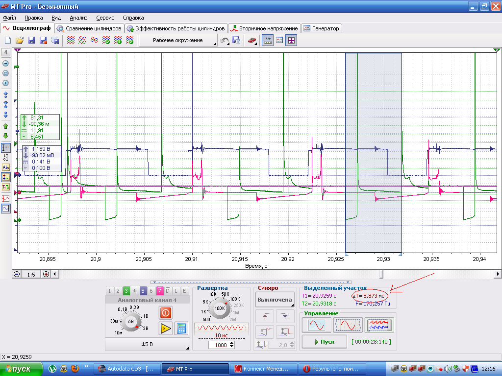Screen dimensions: 502x376
Task: Increase the 1000 value with the stepper arrows
Action: click(232, 343)
